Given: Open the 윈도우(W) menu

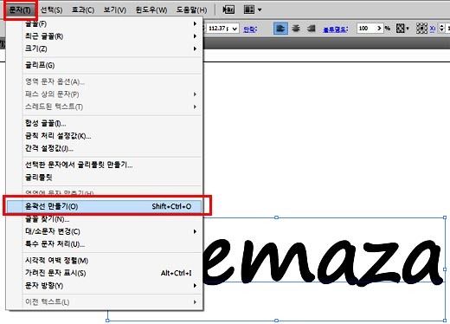Looking at the screenshot, I should tap(151, 10).
